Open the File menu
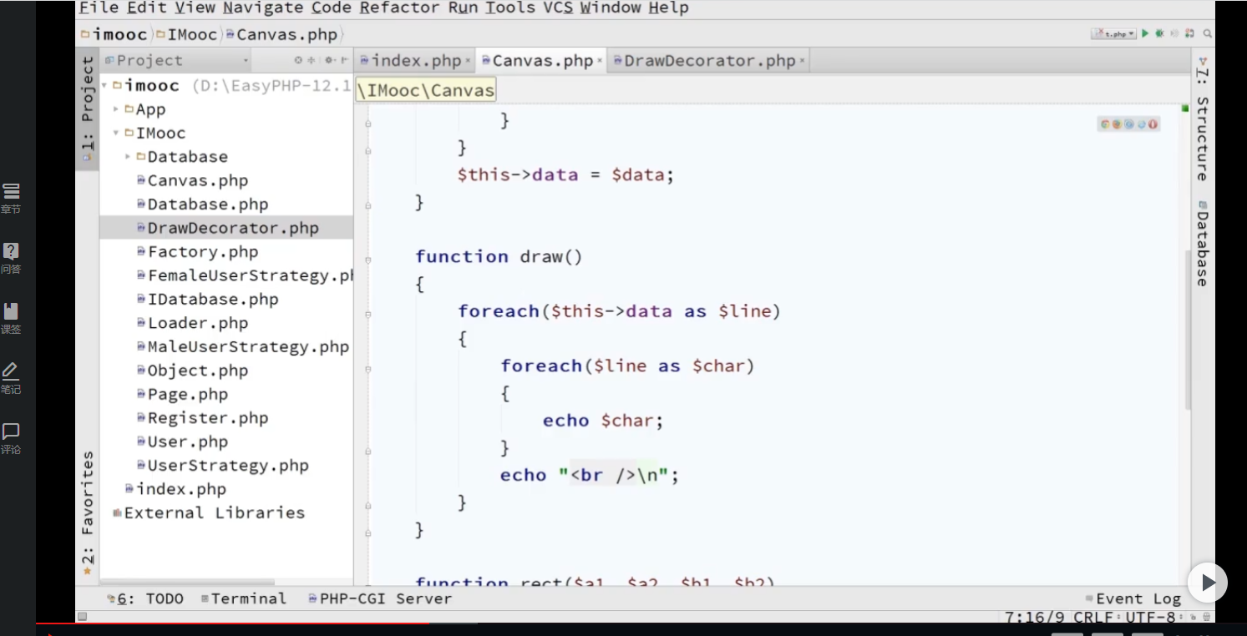Image resolution: width=1247 pixels, height=636 pixels. (99, 8)
